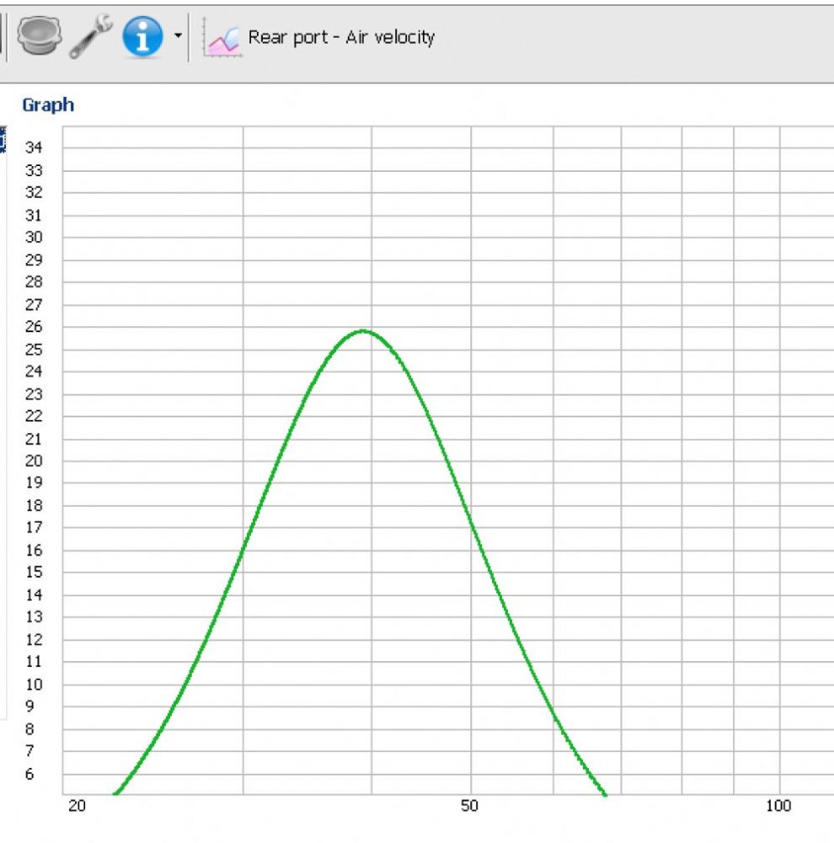834x843 pixels.
Task: Click the x-axis label 50
Action: (x=469, y=805)
